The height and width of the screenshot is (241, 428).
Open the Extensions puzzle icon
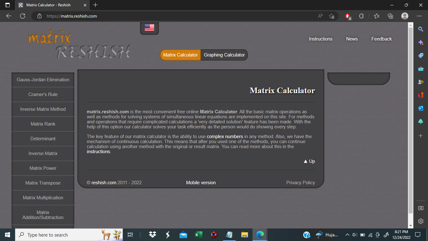pos(361,16)
